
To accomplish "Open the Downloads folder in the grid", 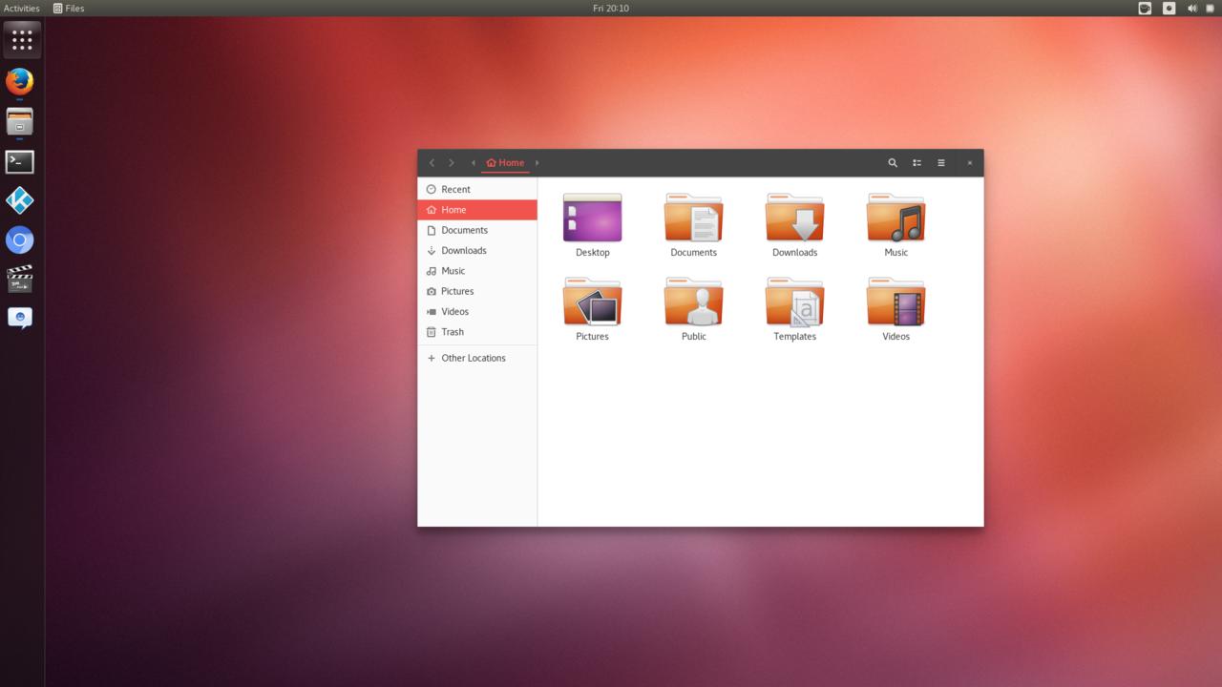I will pyautogui.click(x=794, y=219).
